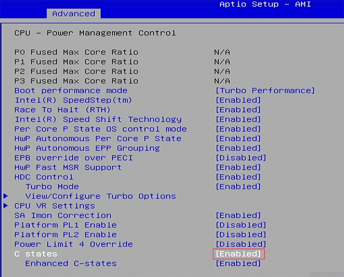Enable Platform PL2 Enable option
344x277 pixels.
point(241,235)
